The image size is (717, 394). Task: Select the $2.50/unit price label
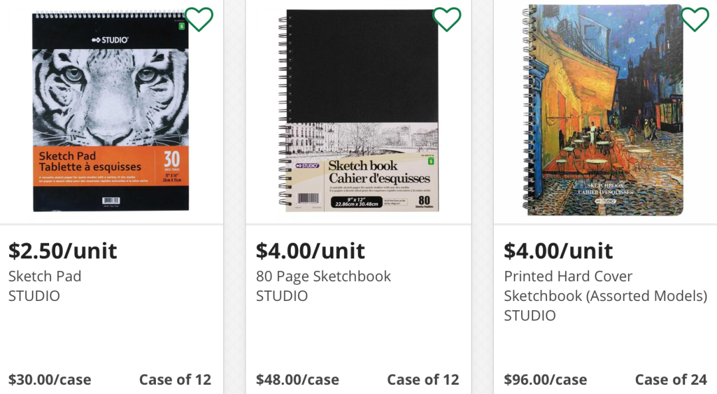(62, 250)
